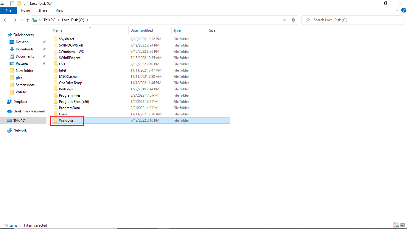Switch to the Home ribbon tab
407x229 pixels.
25,10
